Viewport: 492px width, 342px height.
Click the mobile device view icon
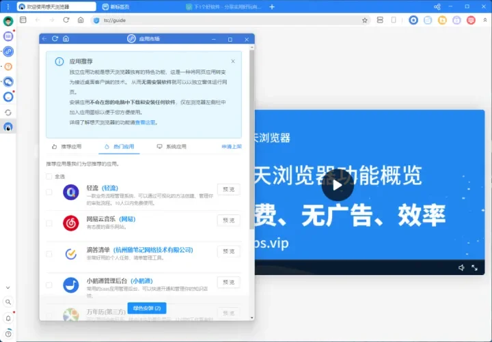(394, 20)
